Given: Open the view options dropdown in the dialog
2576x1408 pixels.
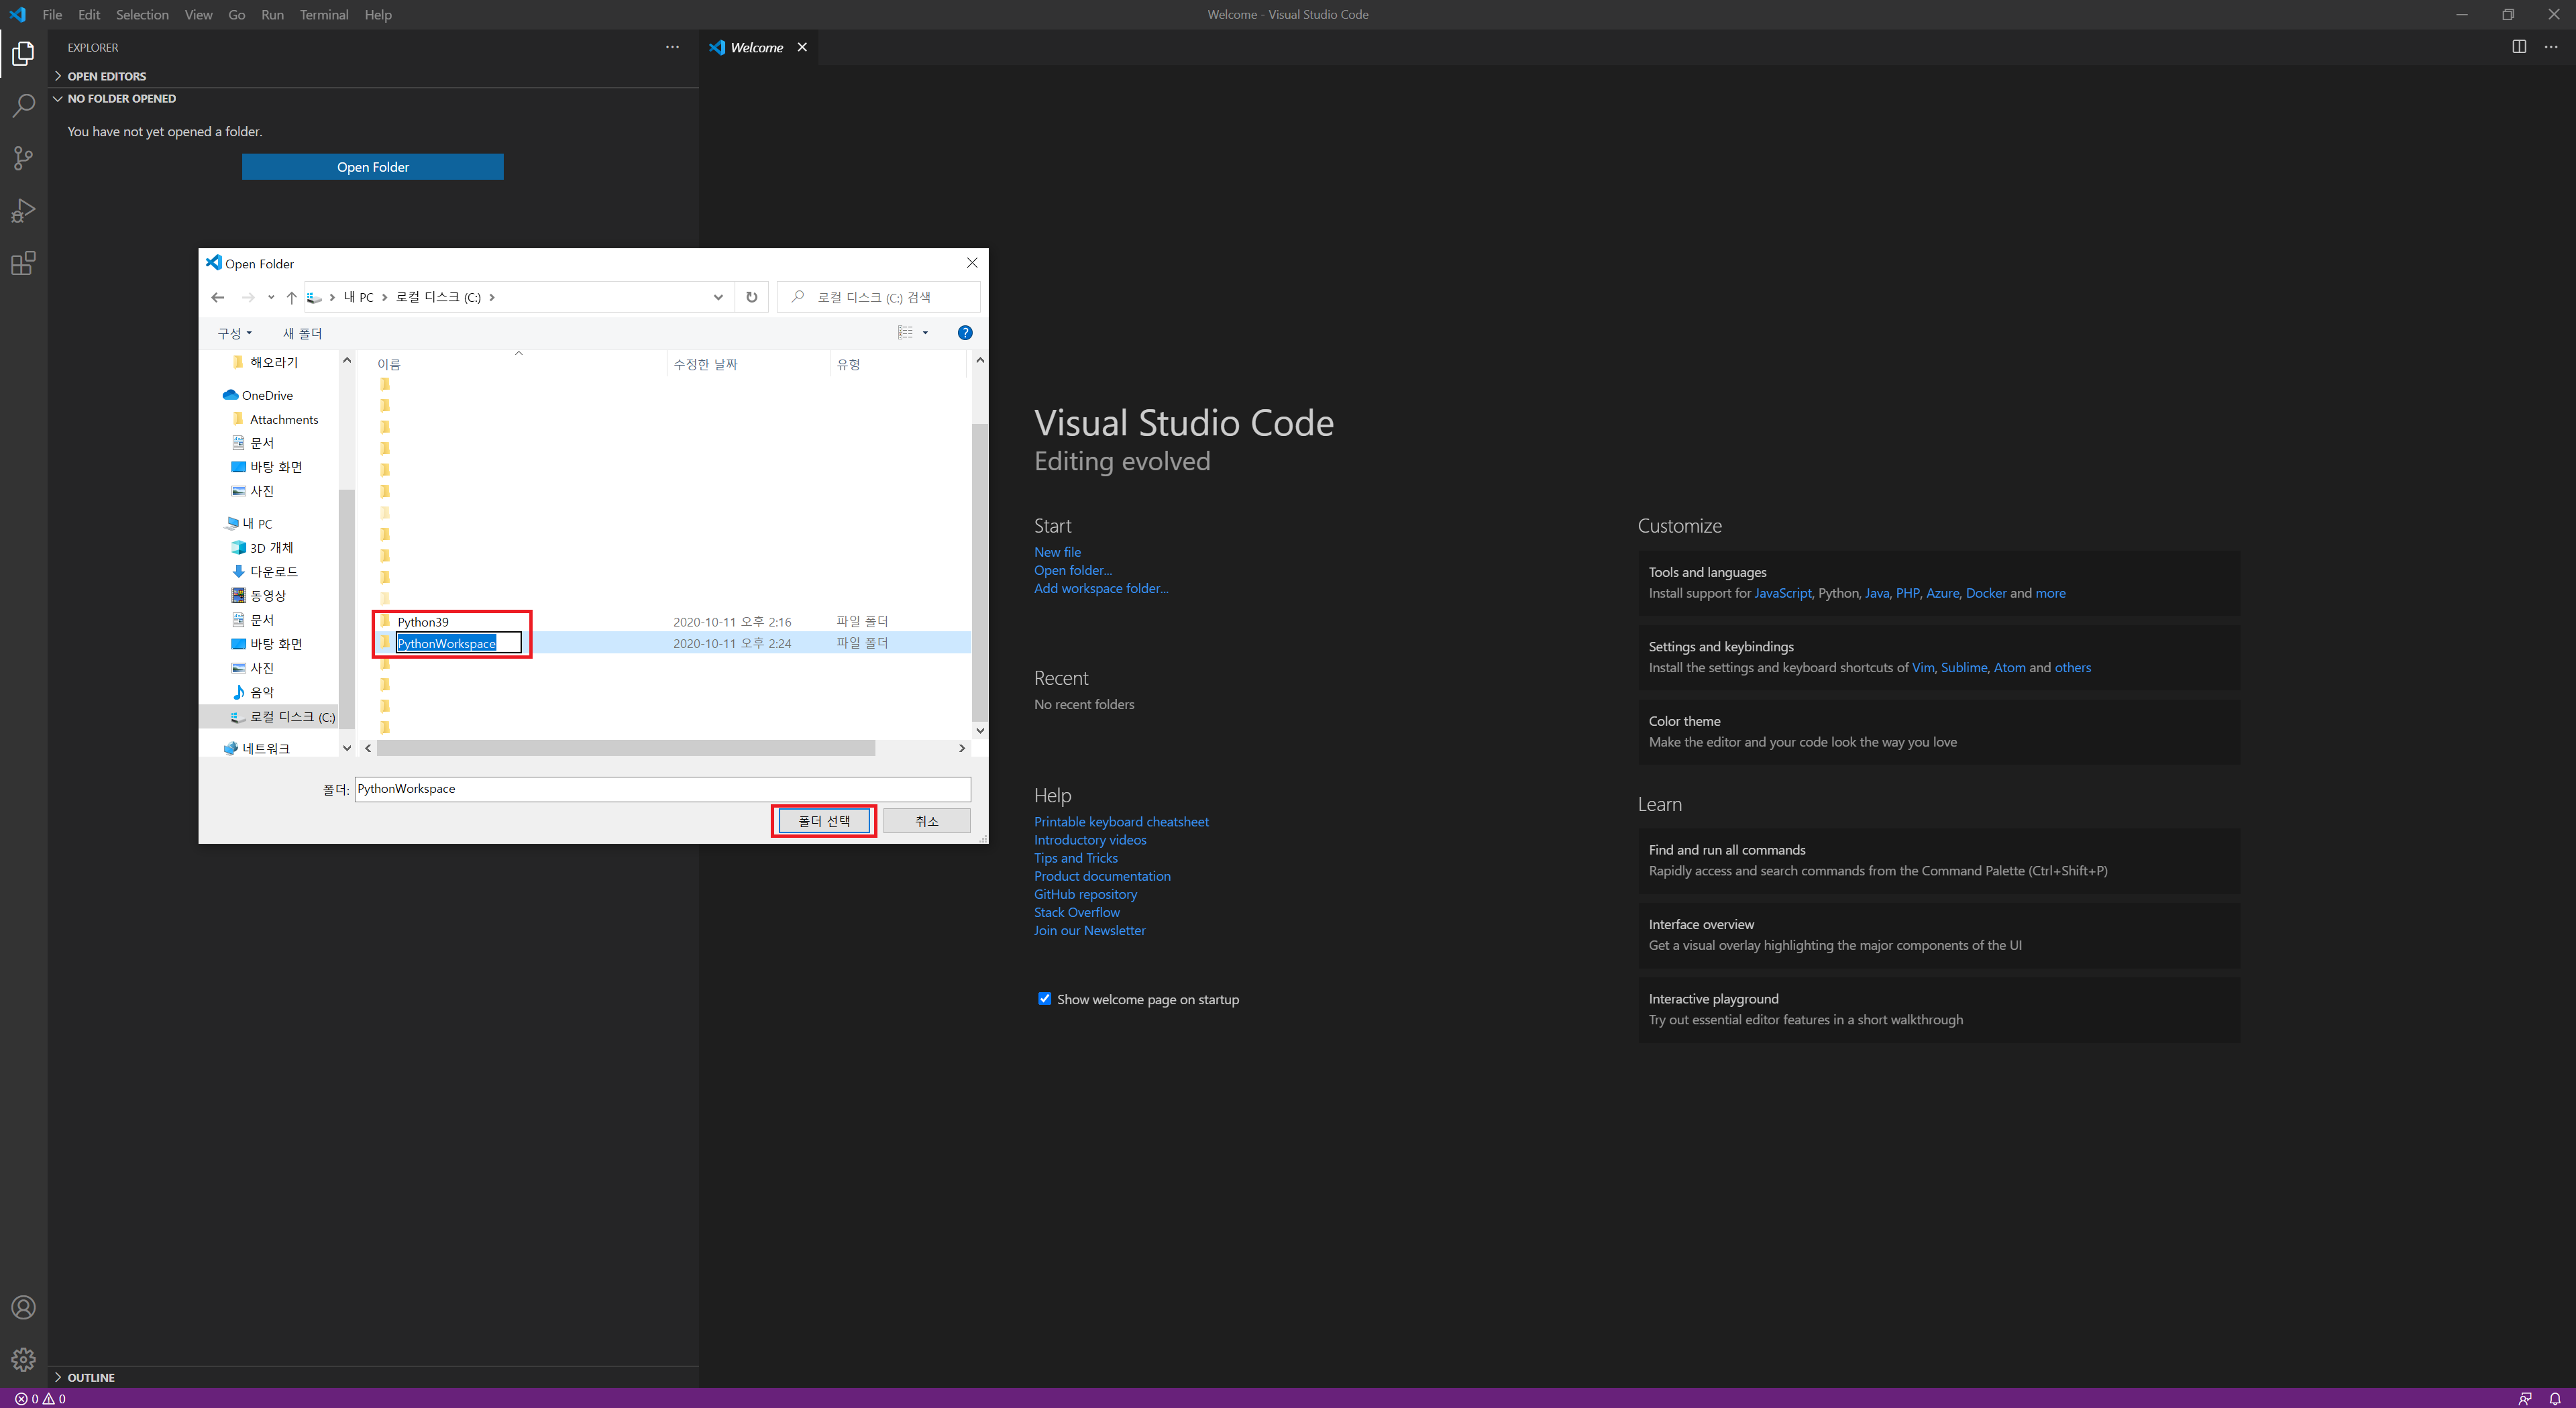Looking at the screenshot, I should tap(925, 333).
